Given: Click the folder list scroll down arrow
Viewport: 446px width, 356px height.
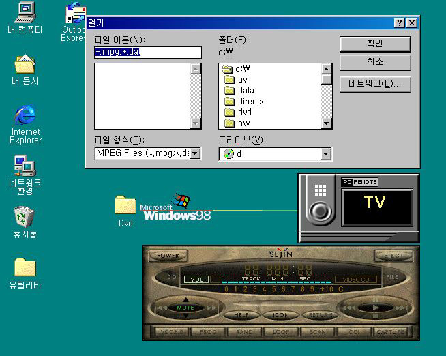Looking at the screenshot, I should [x=326, y=123].
